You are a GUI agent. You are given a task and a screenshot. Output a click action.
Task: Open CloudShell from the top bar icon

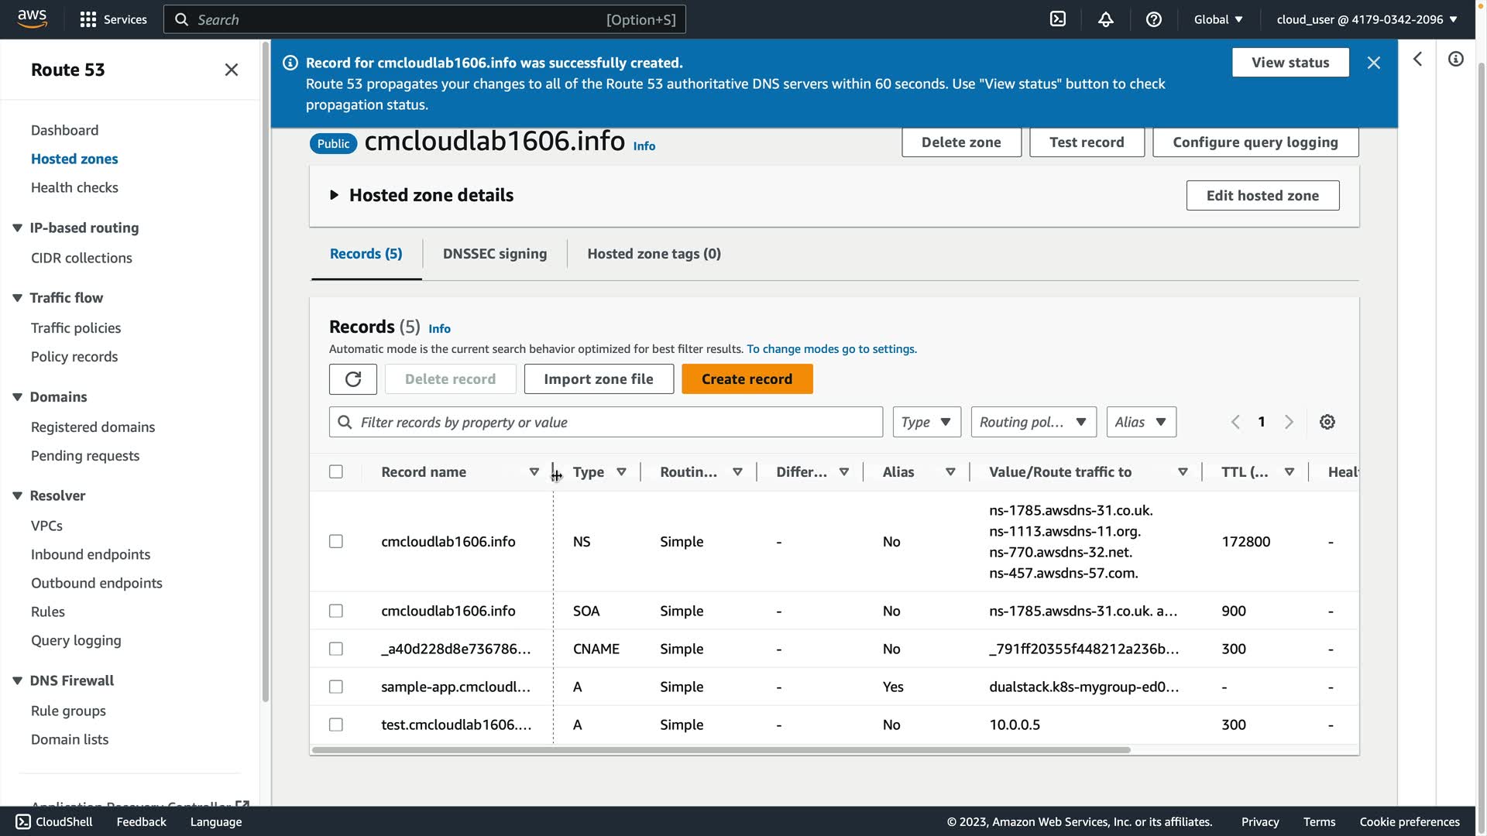(x=1058, y=19)
